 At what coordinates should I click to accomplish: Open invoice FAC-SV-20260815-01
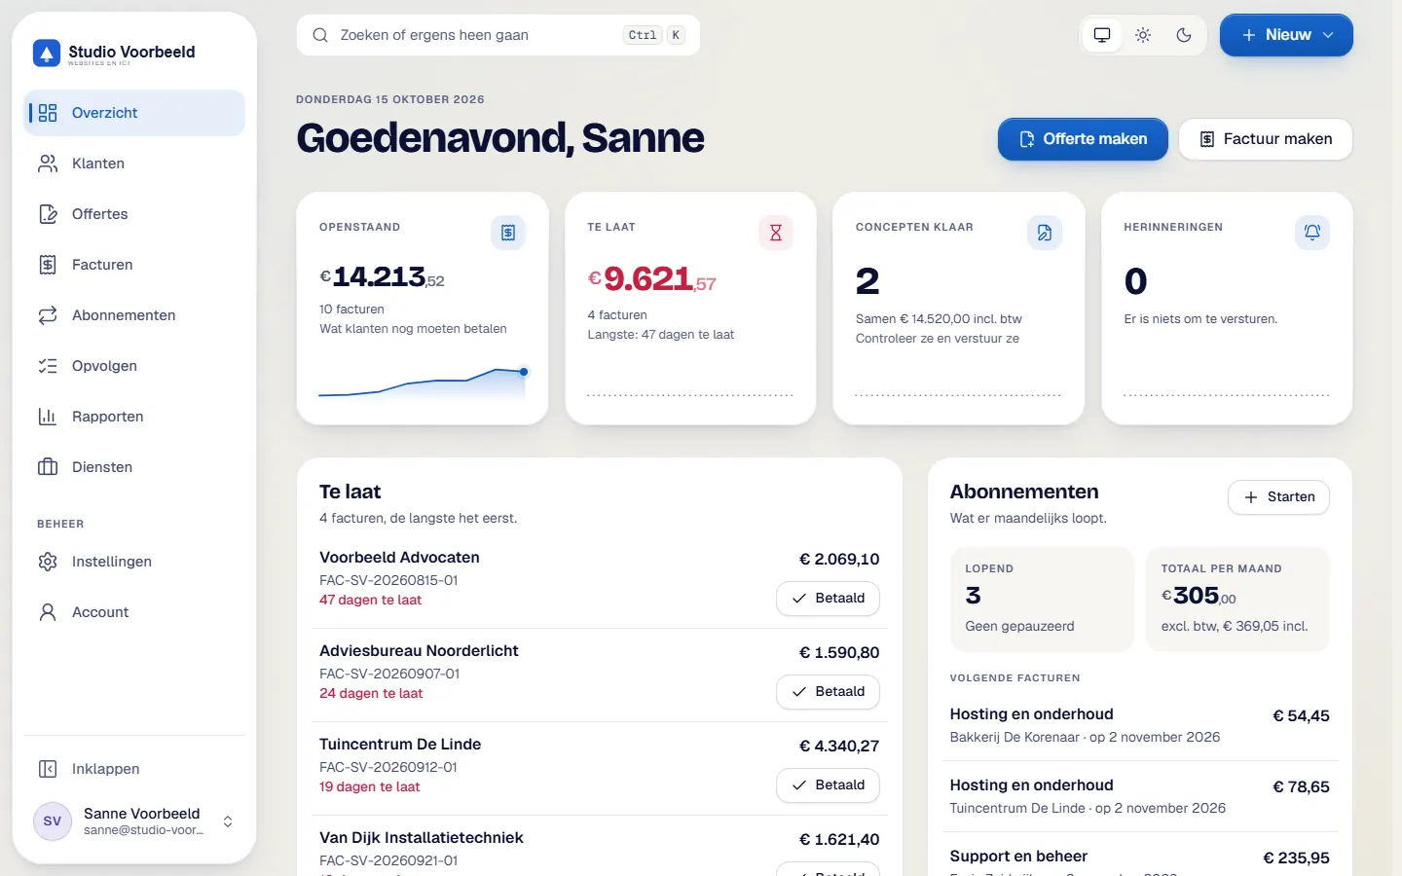tap(388, 580)
